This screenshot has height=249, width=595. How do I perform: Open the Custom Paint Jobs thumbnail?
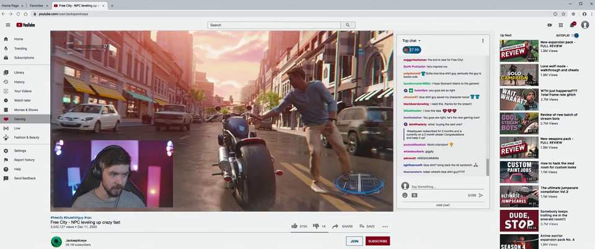[519, 172]
